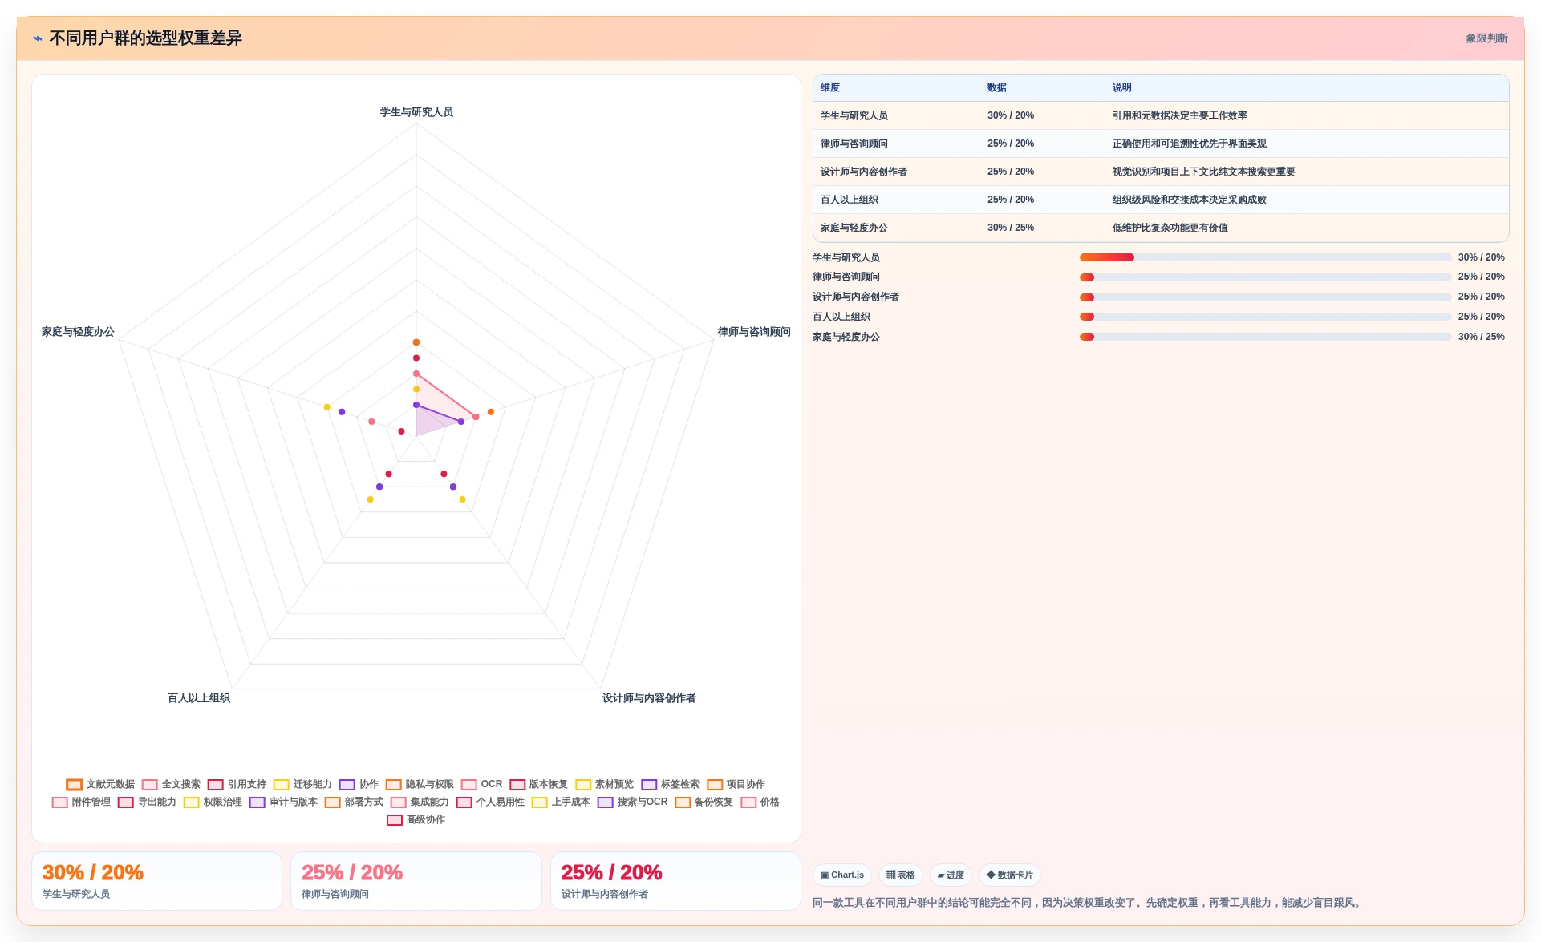The image size is (1541, 942).
Task: Click the 设计师与内容创作者 progress bar
Action: pyautogui.click(x=1265, y=297)
